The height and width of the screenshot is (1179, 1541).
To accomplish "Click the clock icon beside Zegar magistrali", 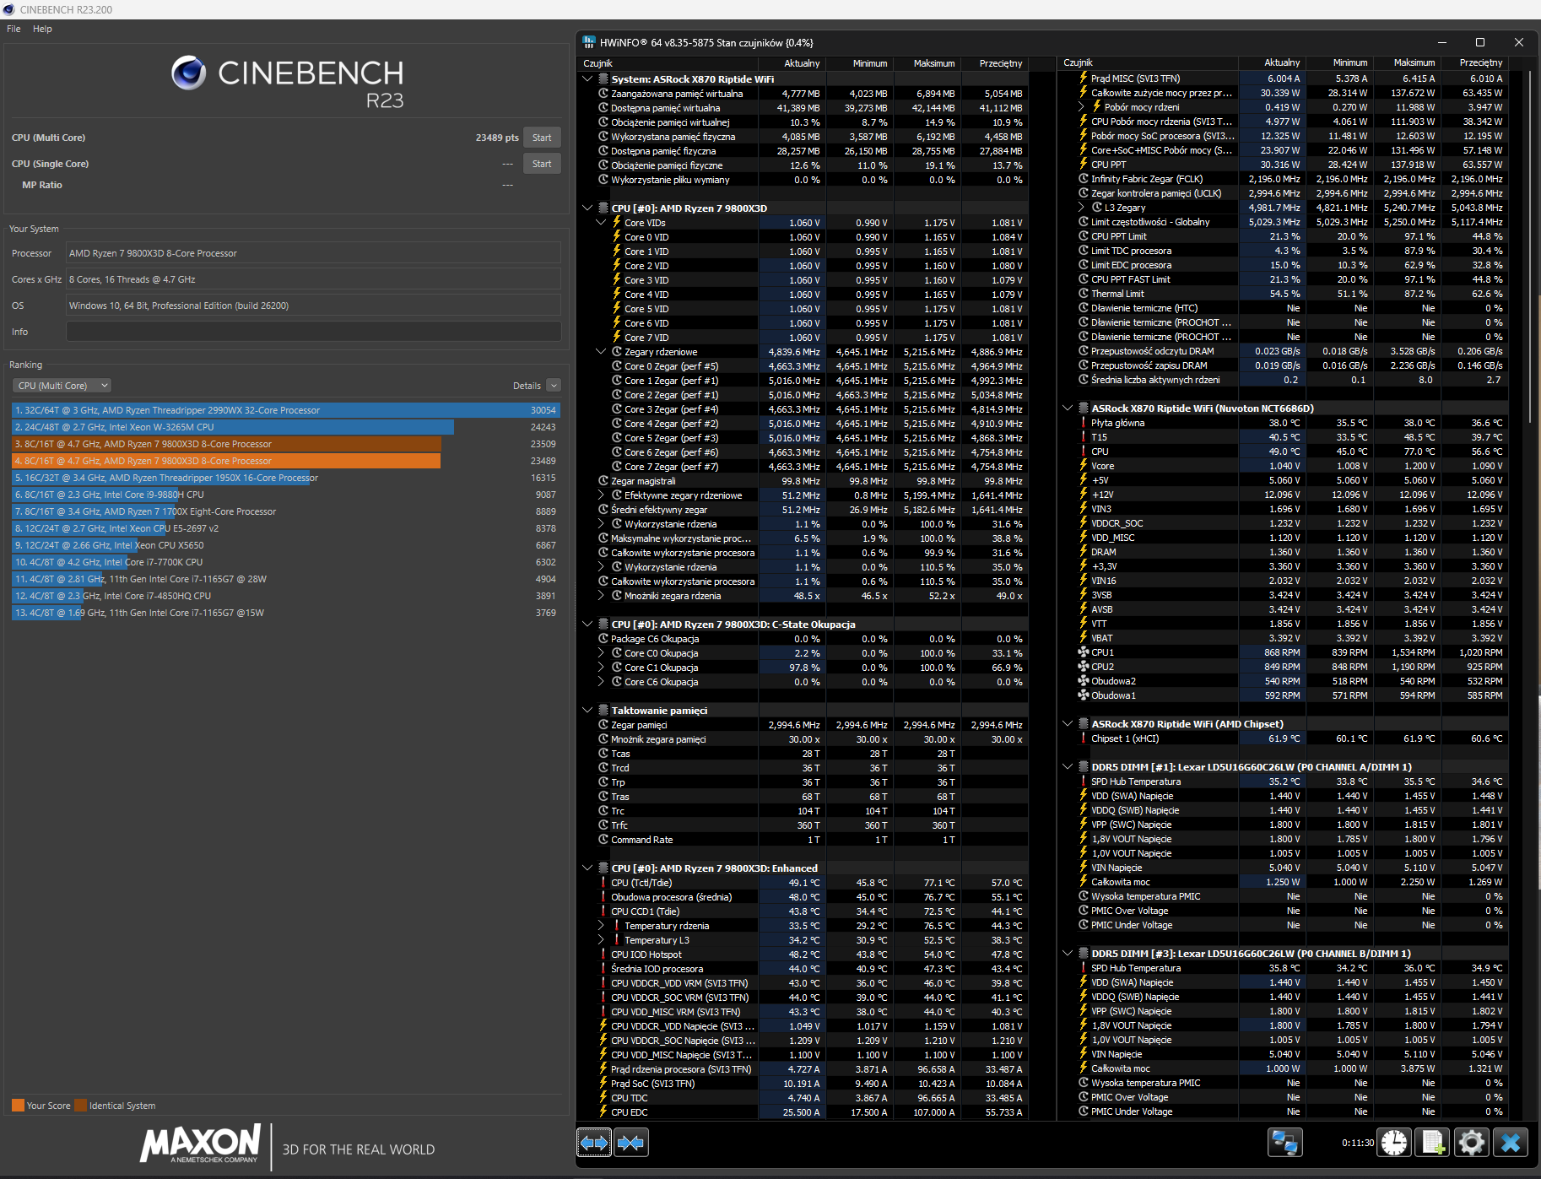I will click(603, 481).
